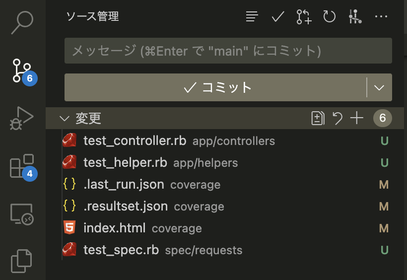Click open changes icon in 変更 row
The width and height of the screenshot is (407, 280).
click(318, 118)
